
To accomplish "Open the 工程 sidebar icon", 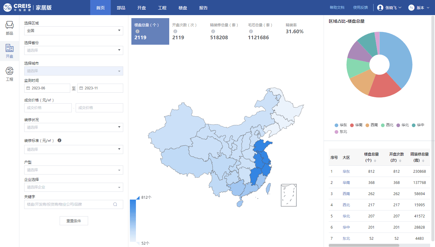I will pos(9,74).
